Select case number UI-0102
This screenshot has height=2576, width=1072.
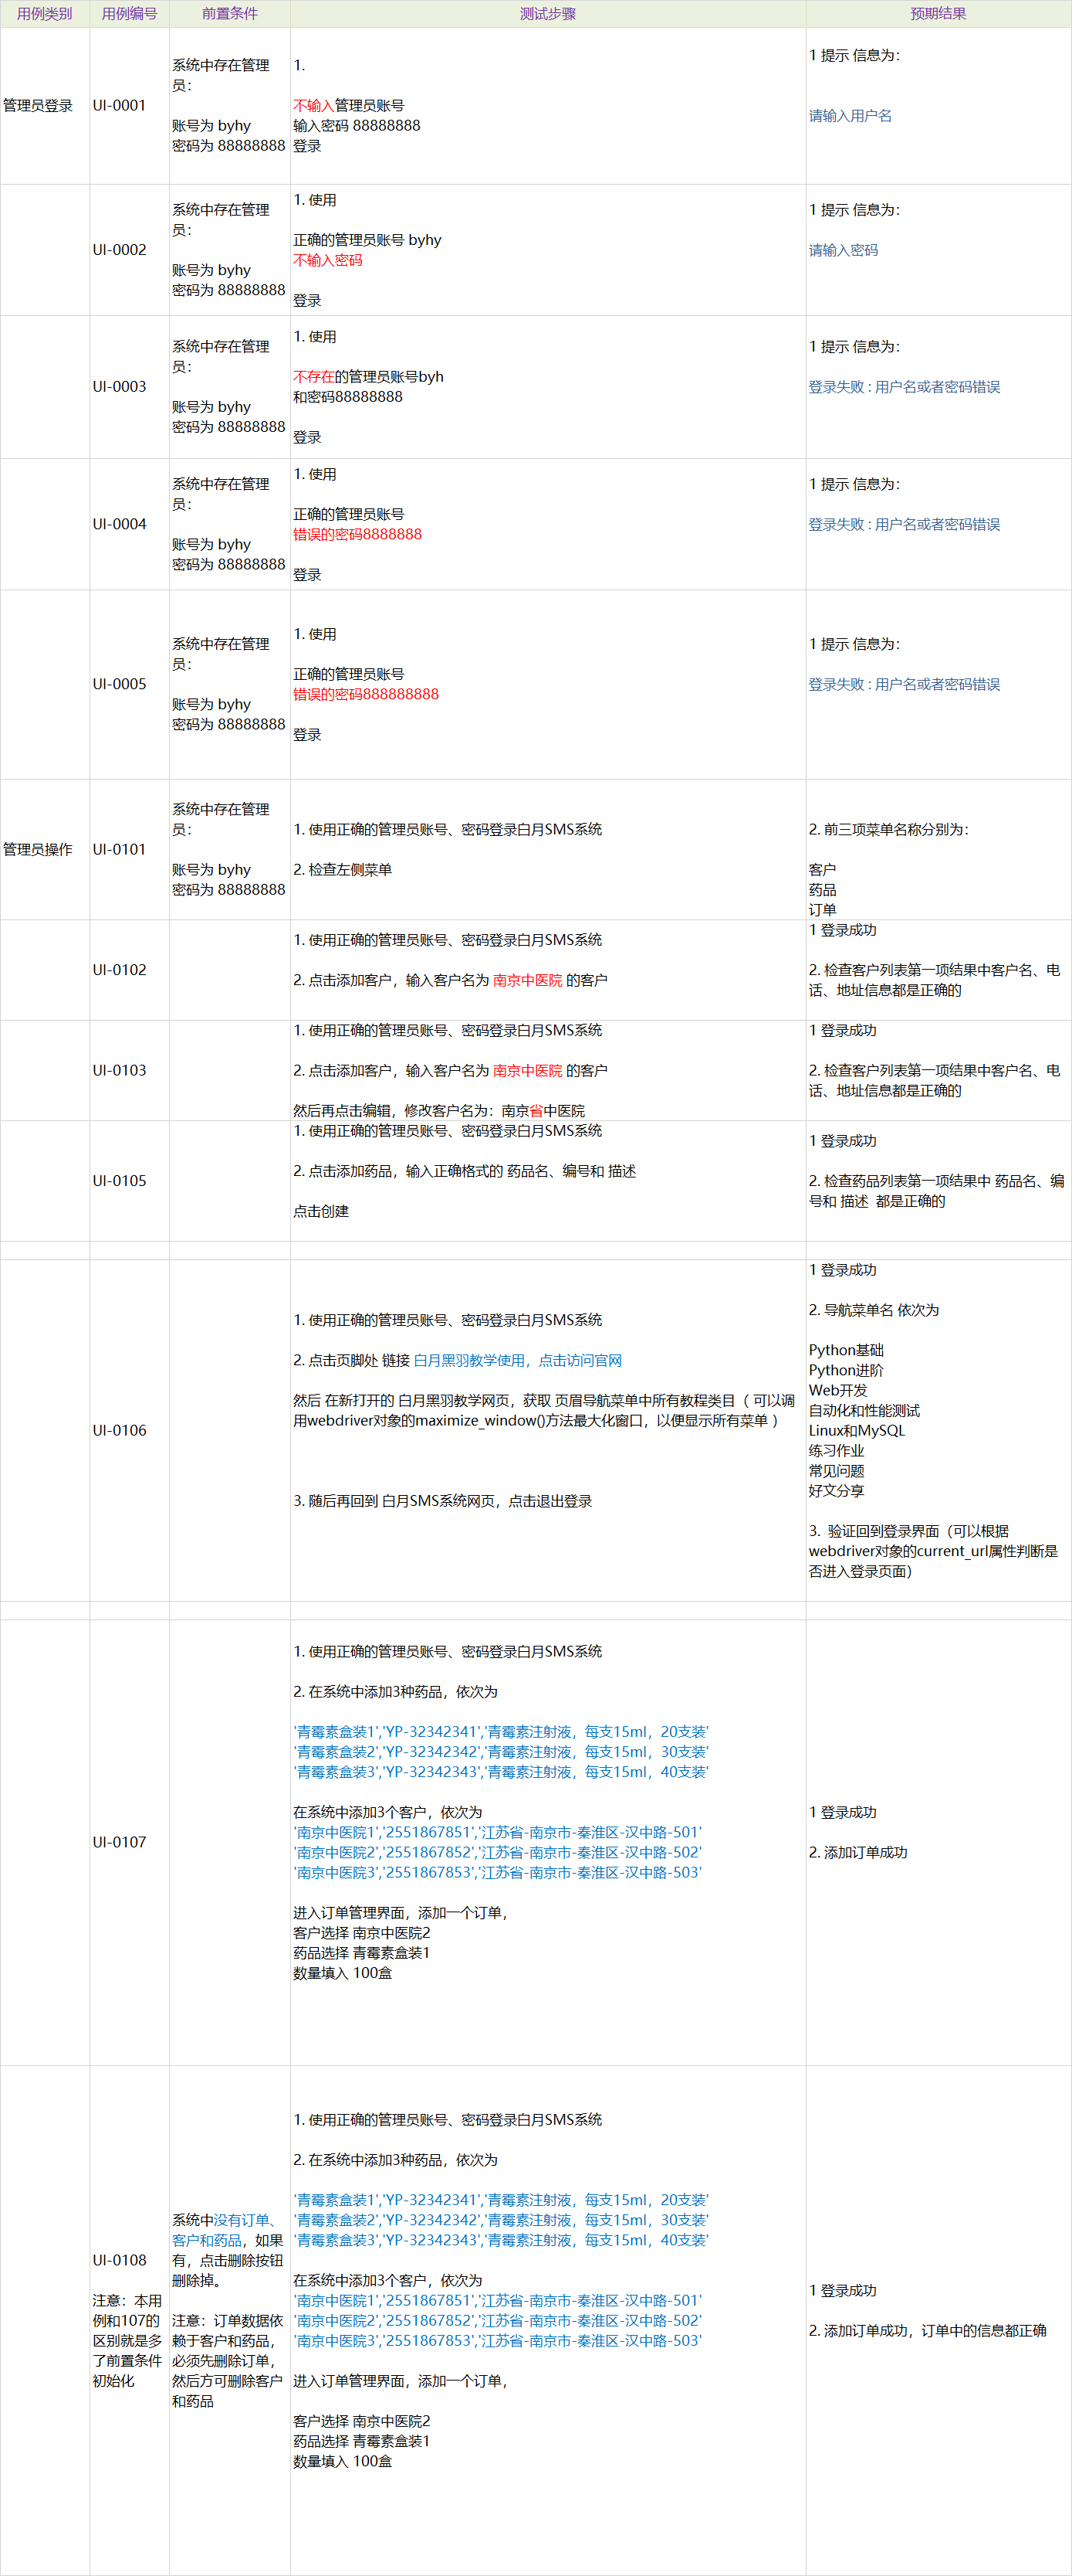[119, 970]
